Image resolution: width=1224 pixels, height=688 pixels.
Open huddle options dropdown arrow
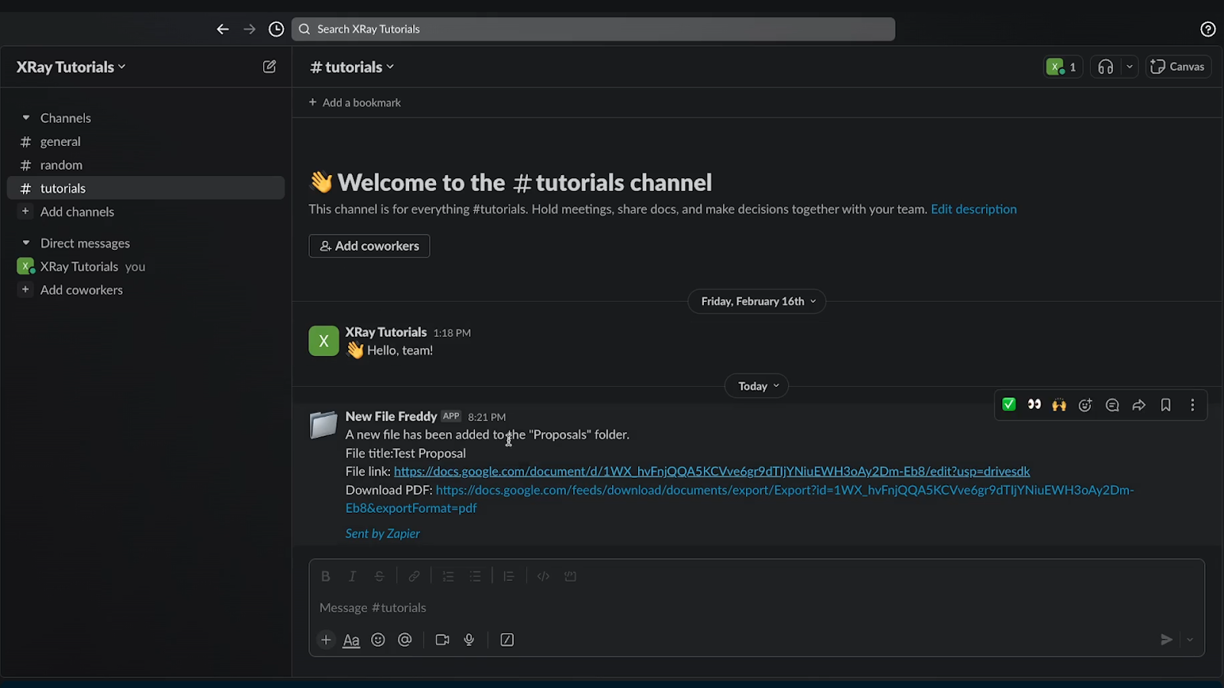[1129, 67]
